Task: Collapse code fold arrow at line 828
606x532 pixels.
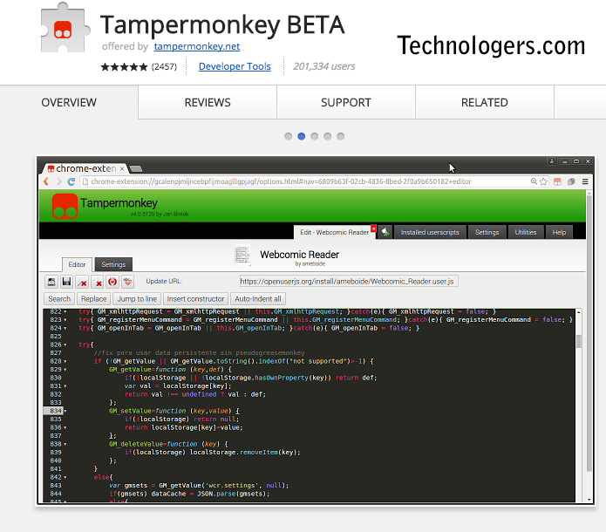Action: click(x=65, y=361)
